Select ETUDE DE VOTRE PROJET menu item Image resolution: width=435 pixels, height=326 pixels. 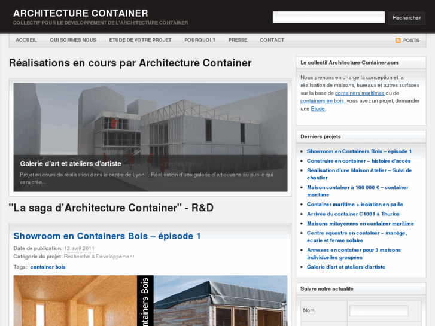pos(140,40)
